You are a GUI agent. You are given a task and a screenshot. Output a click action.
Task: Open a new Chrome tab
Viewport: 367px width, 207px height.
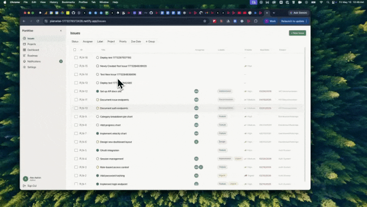point(274,13)
